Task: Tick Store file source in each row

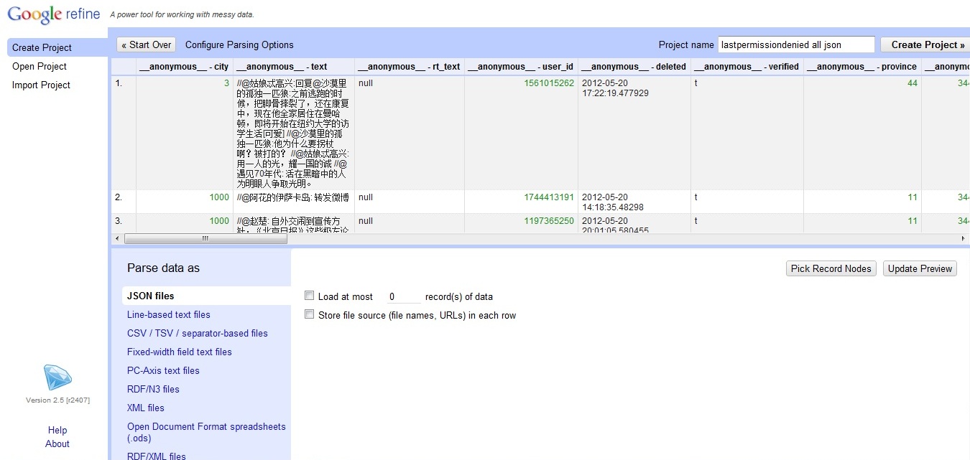Action: [309, 314]
